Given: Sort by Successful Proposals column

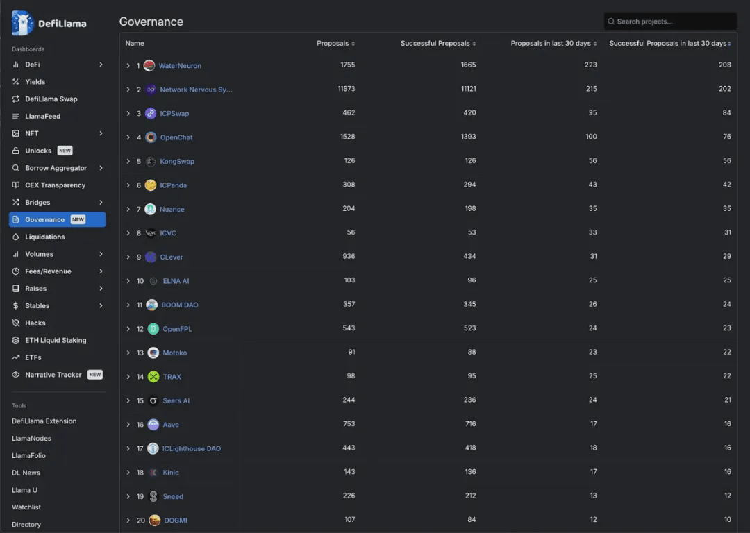Looking at the screenshot, I should point(437,44).
